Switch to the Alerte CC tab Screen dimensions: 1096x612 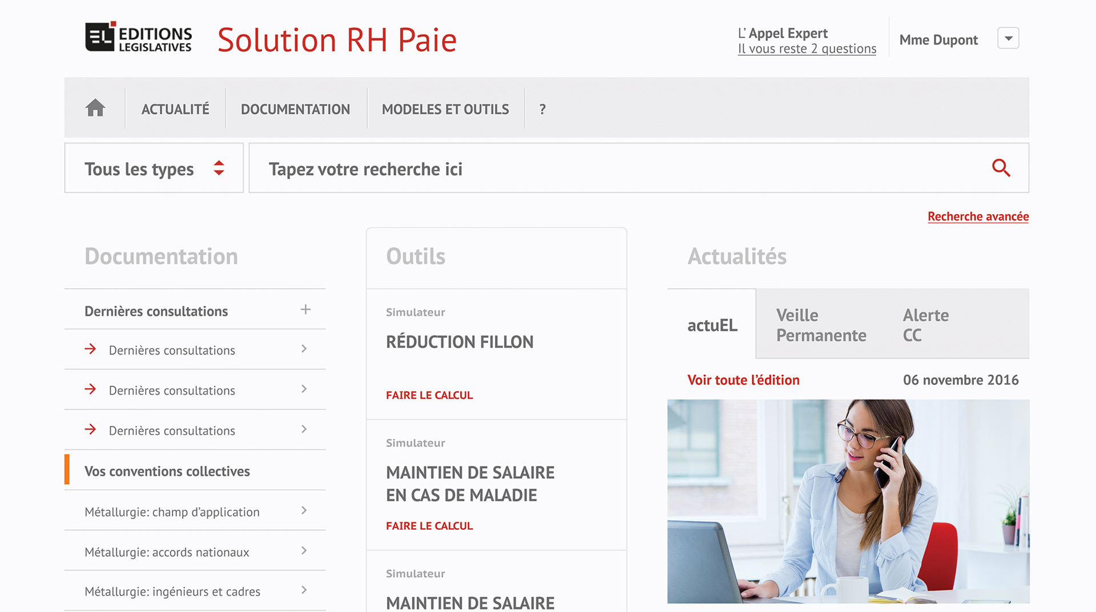(926, 324)
